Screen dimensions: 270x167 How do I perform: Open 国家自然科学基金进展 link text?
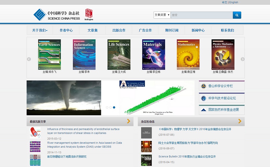click(224, 110)
